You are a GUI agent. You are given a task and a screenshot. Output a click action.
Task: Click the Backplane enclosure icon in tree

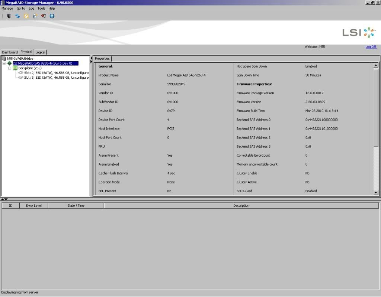15,68
